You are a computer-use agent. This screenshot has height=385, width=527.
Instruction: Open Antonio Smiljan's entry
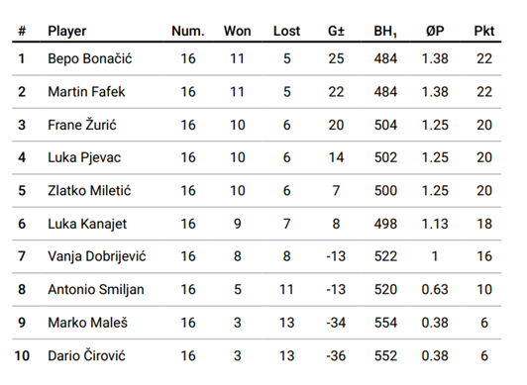[x=96, y=289]
